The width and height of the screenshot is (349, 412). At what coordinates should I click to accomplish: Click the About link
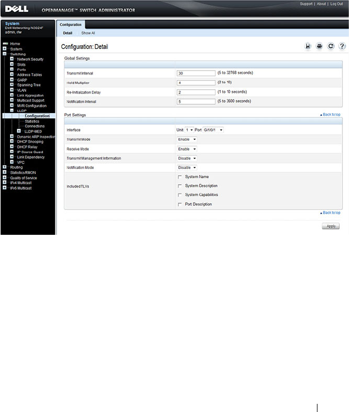(x=321, y=4)
